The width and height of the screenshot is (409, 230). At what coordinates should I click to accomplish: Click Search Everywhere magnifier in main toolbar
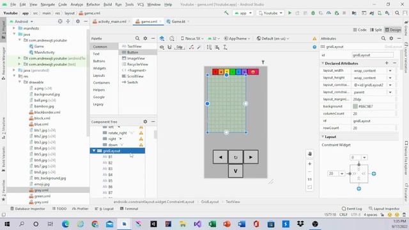pyautogui.click(x=397, y=13)
